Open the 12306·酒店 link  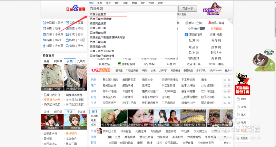216,64
